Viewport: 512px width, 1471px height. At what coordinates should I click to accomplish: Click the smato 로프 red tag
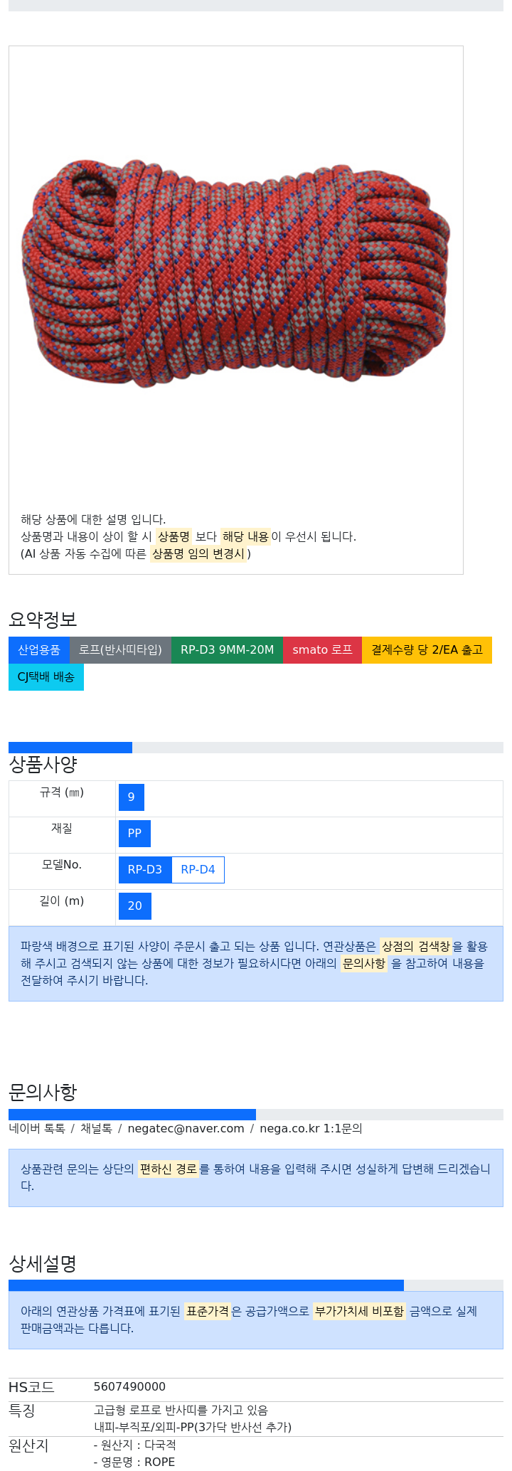[322, 650]
